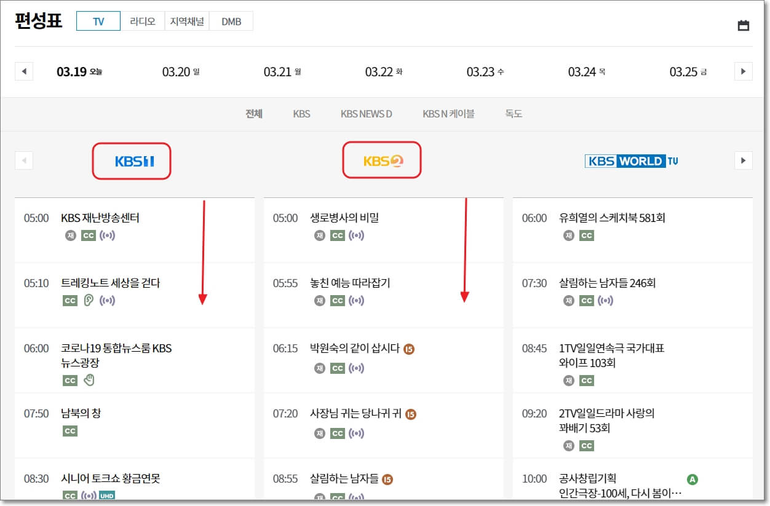The image size is (770, 506).
Task: Go to next week of dates
Action: click(743, 71)
